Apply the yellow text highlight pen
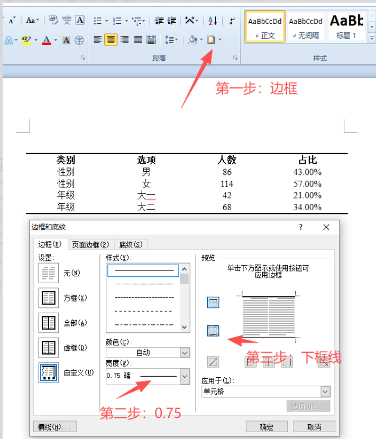The height and width of the screenshot is (439, 376). [x=26, y=40]
